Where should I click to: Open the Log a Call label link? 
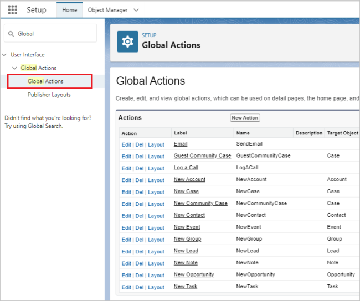(x=186, y=168)
